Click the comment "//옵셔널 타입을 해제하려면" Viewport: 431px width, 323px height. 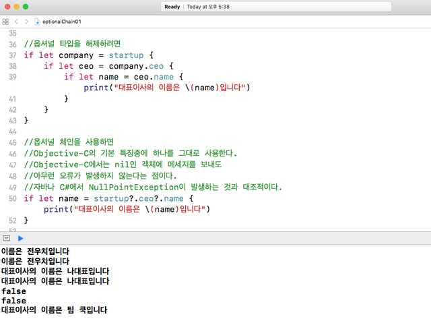coord(72,44)
